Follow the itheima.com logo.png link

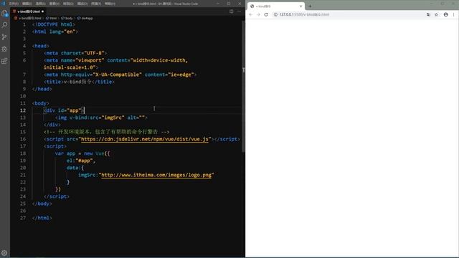[x=156, y=175]
